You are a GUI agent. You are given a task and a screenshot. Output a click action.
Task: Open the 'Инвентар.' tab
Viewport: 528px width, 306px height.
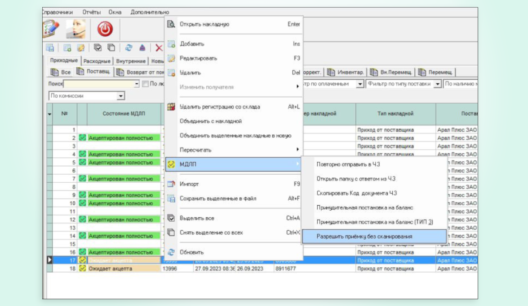pyautogui.click(x=345, y=72)
